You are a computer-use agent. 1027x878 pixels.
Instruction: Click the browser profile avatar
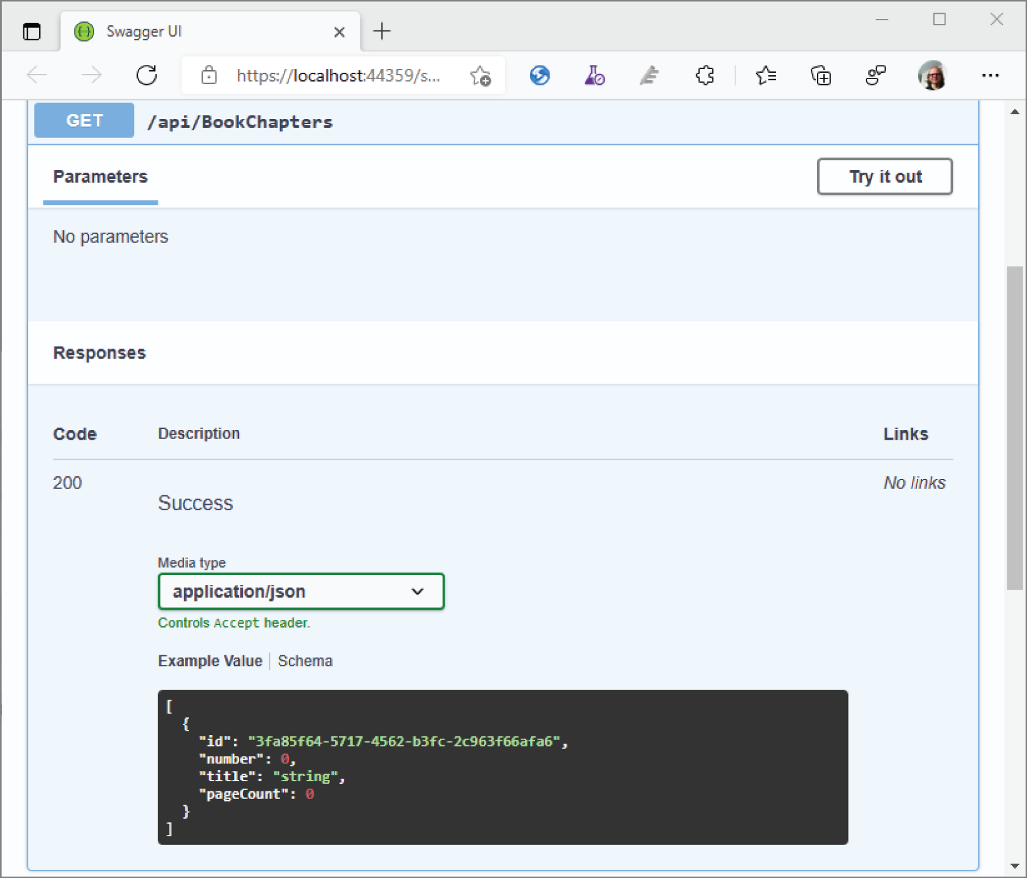click(x=932, y=75)
